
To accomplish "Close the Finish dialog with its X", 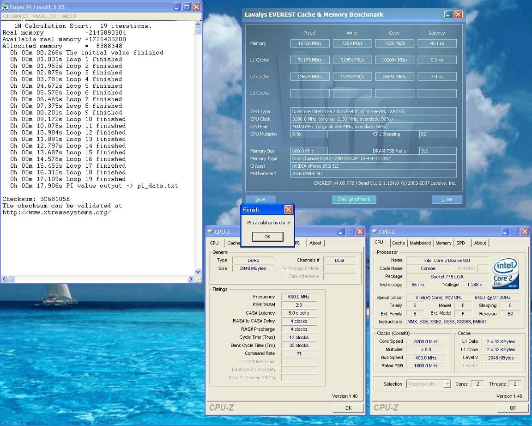I will pos(288,210).
